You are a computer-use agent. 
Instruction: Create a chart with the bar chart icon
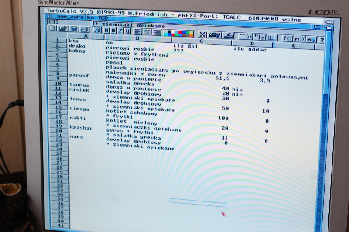(x=272, y=38)
